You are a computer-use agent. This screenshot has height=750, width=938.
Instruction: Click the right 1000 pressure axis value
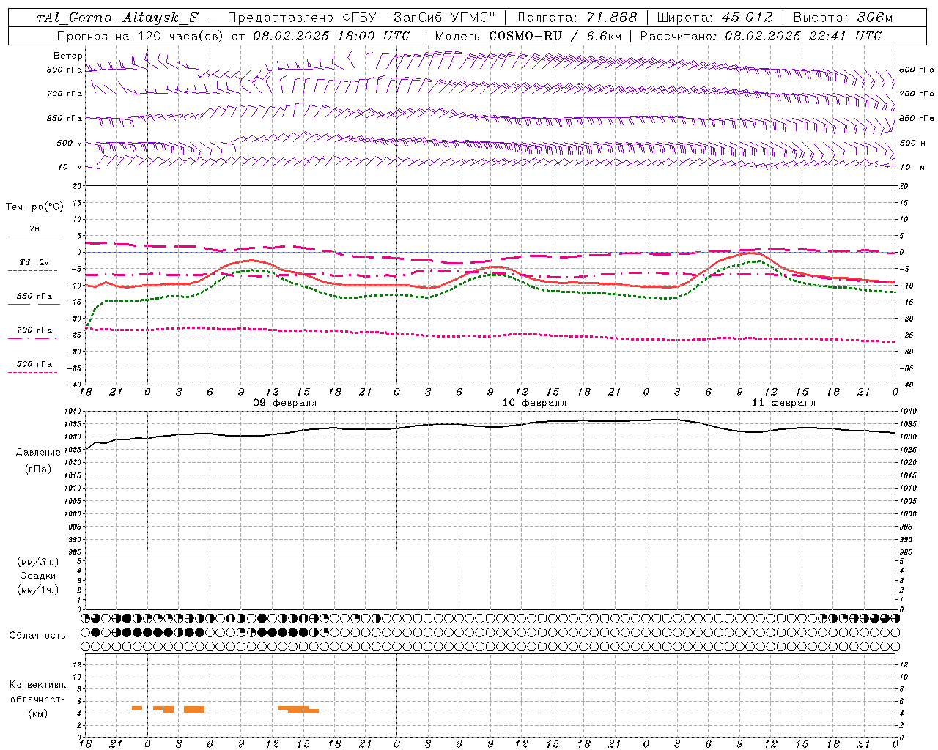[x=906, y=514]
